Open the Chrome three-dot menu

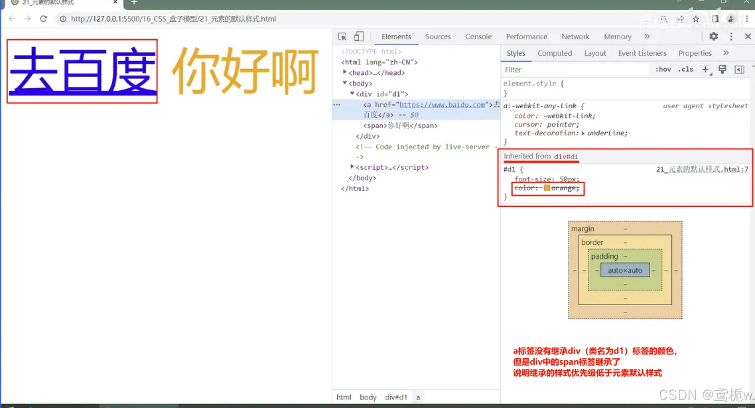point(747,19)
